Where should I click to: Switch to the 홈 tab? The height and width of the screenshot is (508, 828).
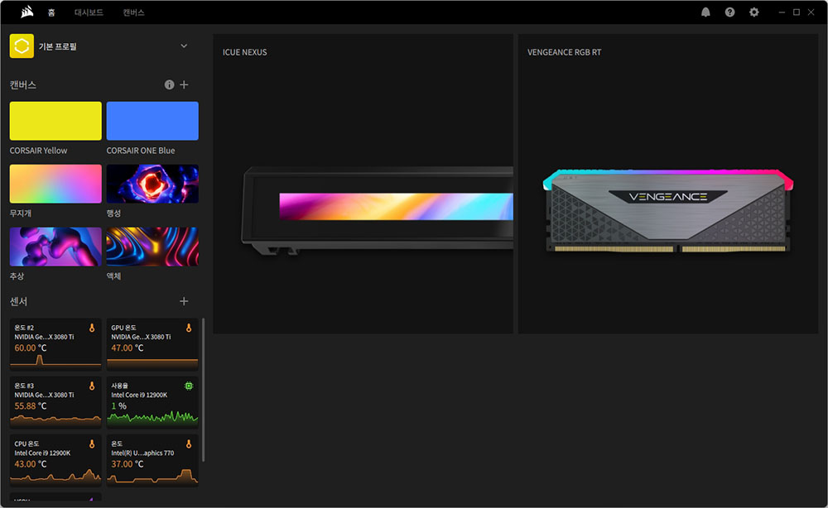click(51, 12)
